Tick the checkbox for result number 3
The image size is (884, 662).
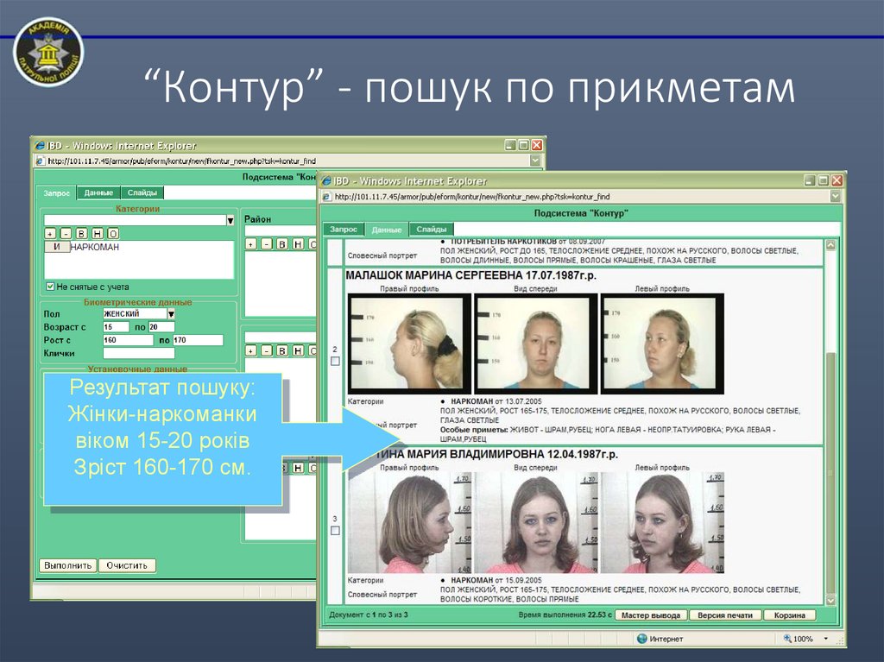click(x=335, y=531)
